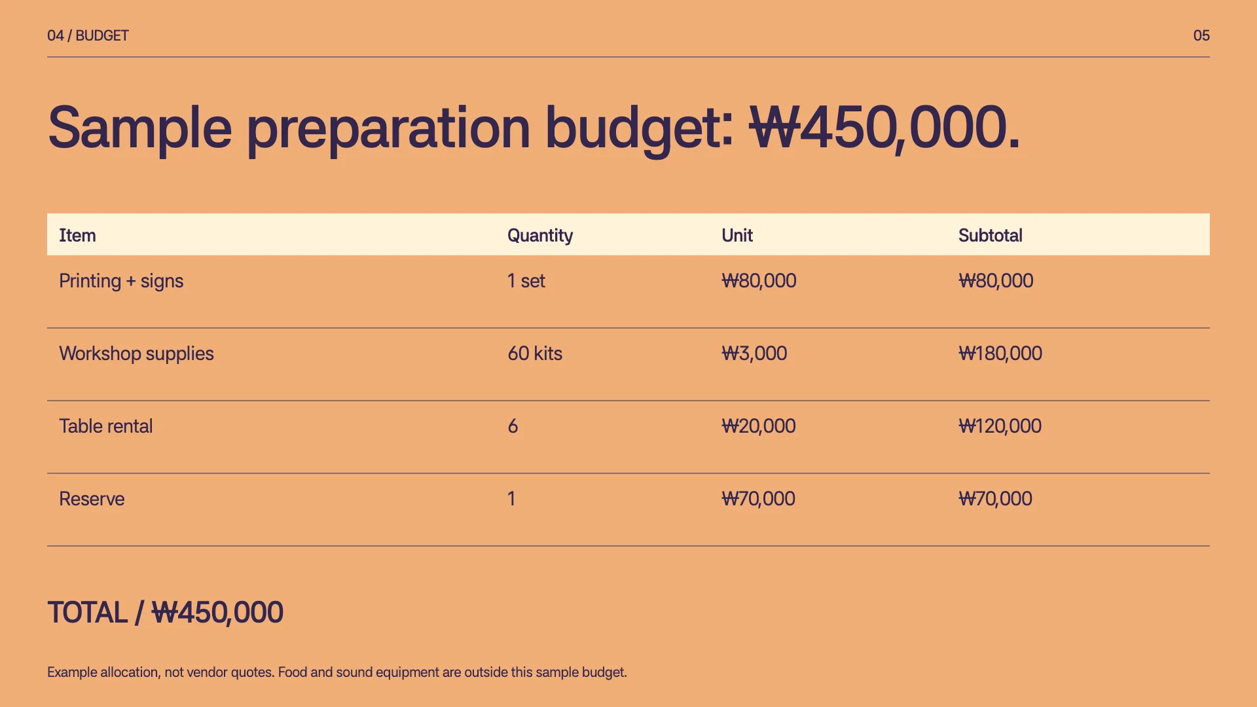
Task: Click the ₩120,000 subtotal cell
Action: point(1000,426)
